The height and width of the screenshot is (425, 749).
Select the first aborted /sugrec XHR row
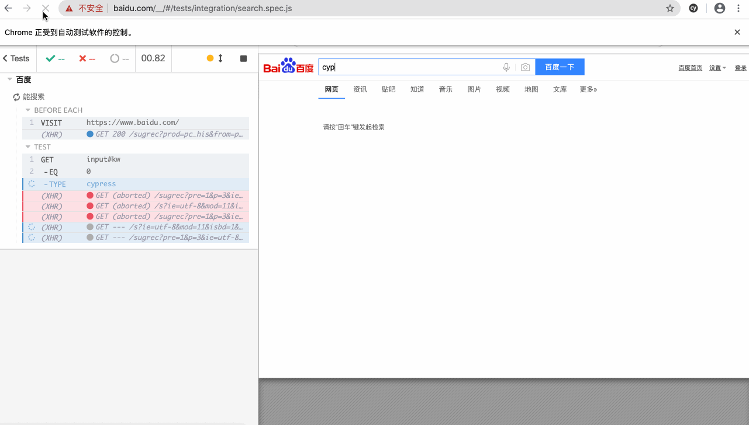pos(136,196)
